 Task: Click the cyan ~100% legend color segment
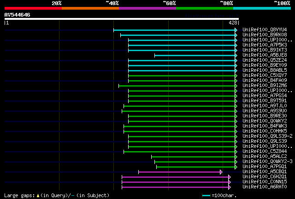[262, 8]
